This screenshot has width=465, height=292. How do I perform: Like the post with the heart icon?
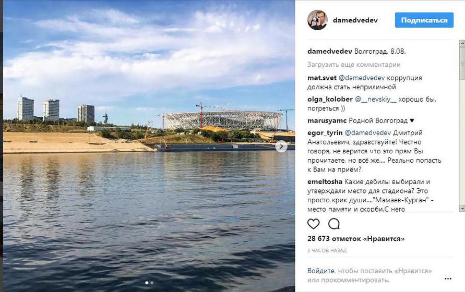click(x=313, y=224)
